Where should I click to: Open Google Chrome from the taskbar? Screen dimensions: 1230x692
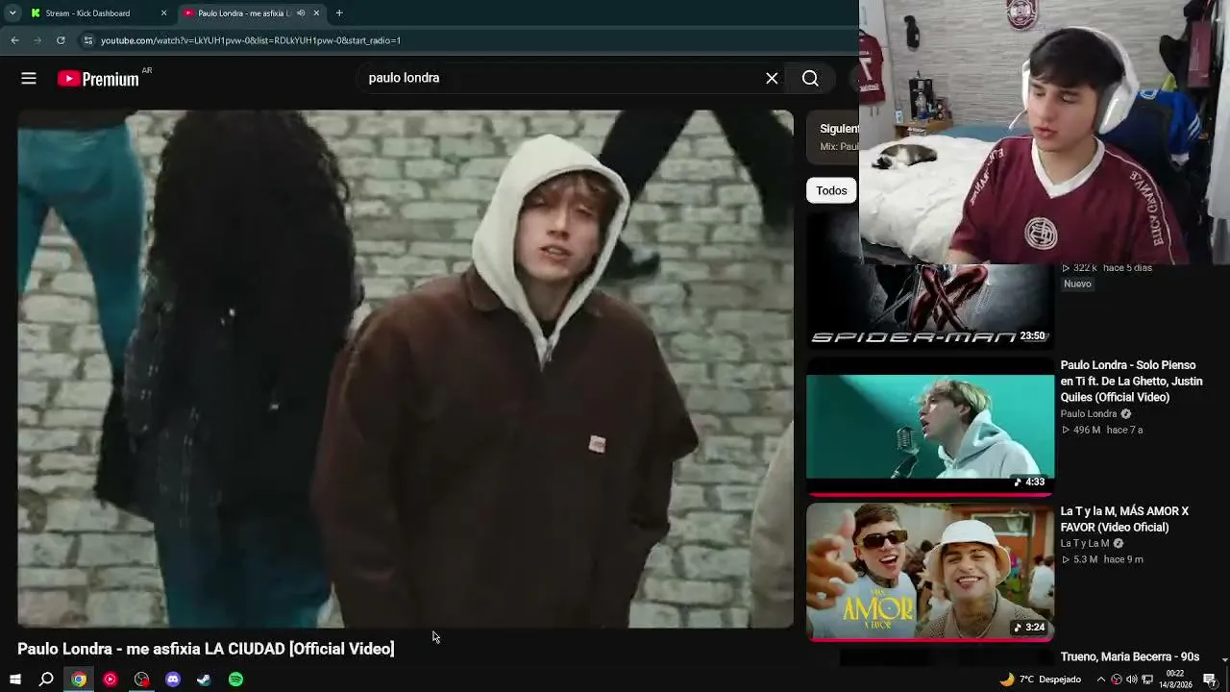pyautogui.click(x=79, y=680)
